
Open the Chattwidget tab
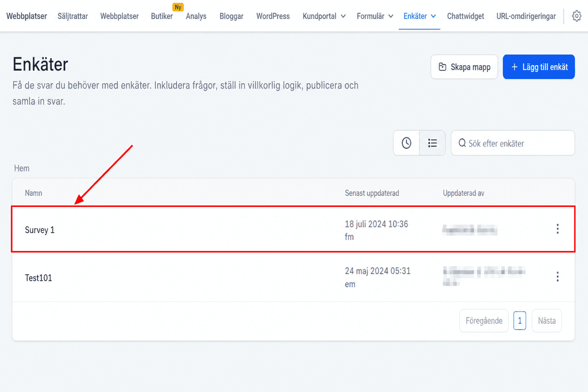click(x=465, y=16)
